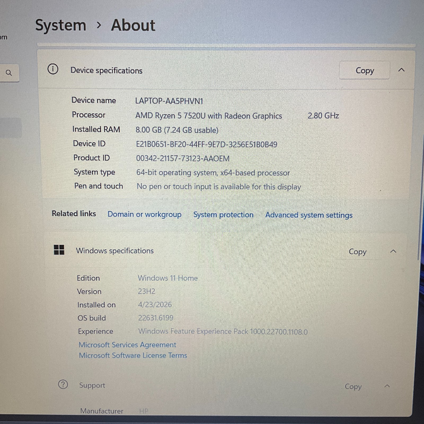Click the OS build label
This screenshot has width=424, height=424.
tap(91, 318)
